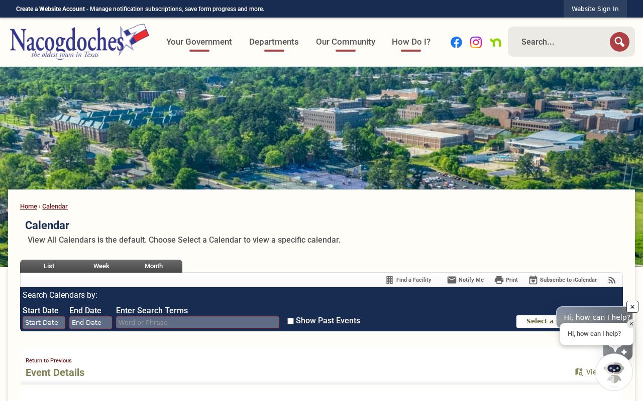Screen dimensions: 643x401
Task: Focus the Word or Phrase search box
Action: coord(197,322)
